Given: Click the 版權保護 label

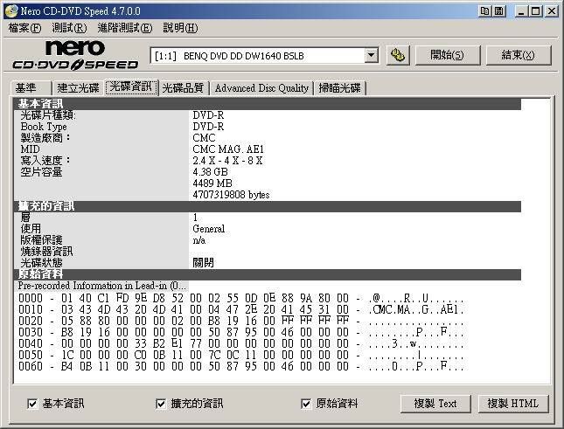Looking at the screenshot, I should 41,240.
